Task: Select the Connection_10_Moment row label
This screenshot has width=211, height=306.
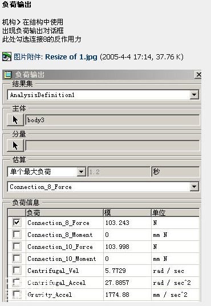Action: coord(62,259)
